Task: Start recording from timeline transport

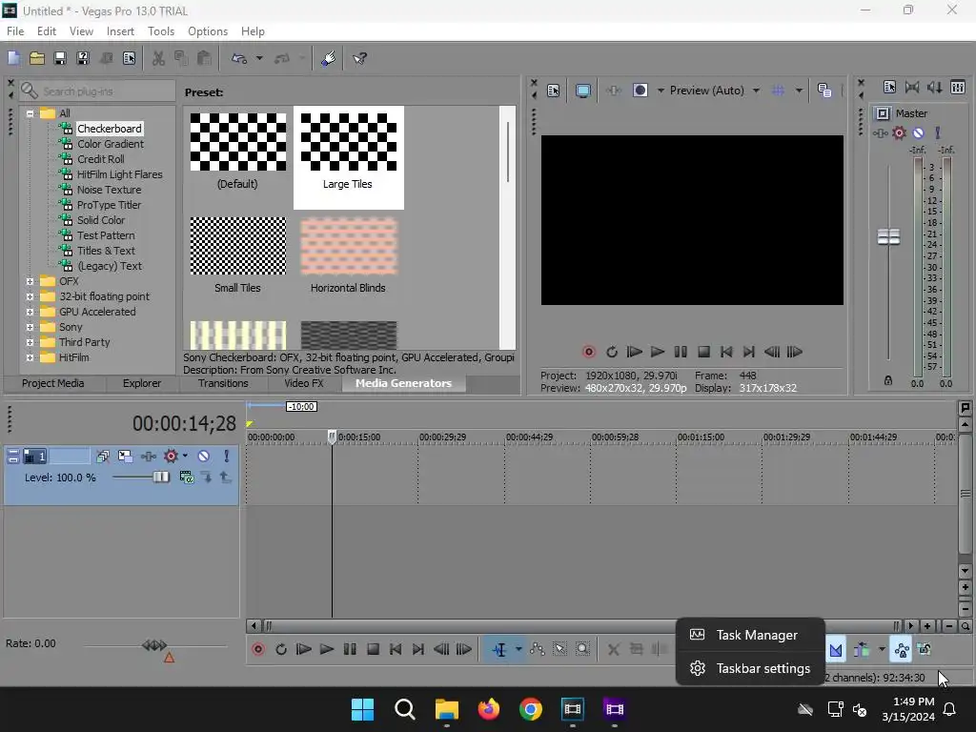Action: [258, 649]
